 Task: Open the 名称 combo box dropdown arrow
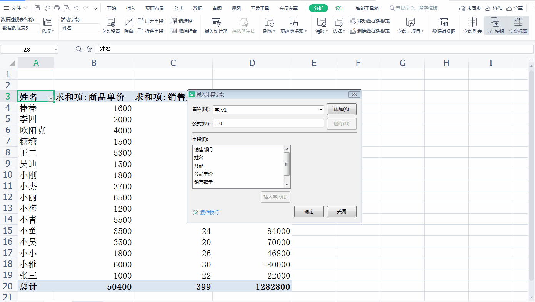pyautogui.click(x=321, y=110)
